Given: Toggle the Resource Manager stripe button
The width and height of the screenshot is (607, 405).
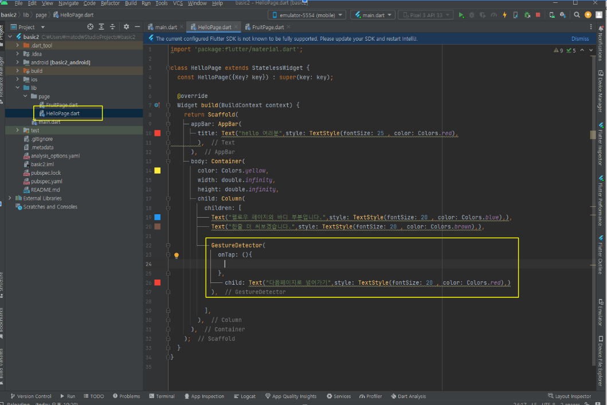Looking at the screenshot, I should [x=2, y=80].
